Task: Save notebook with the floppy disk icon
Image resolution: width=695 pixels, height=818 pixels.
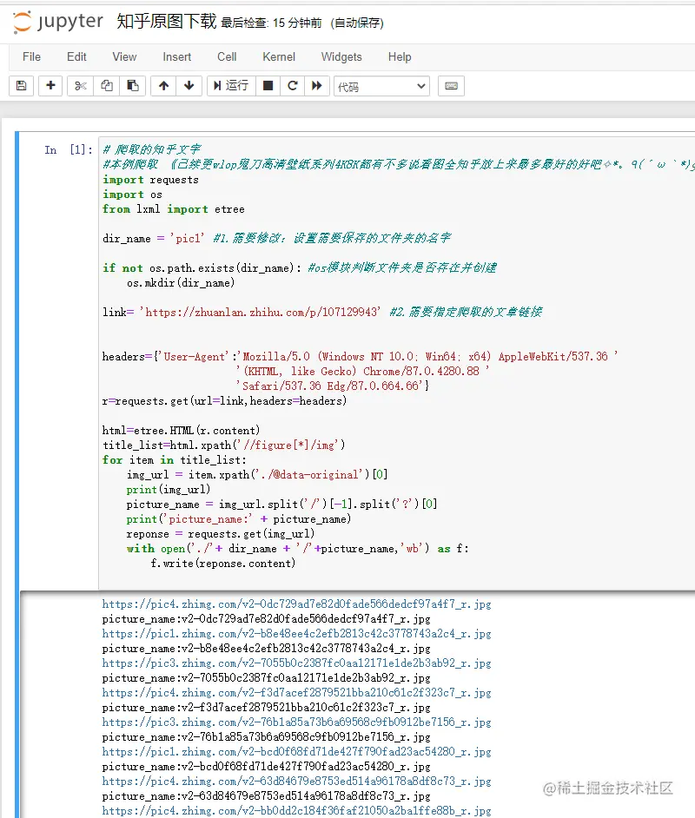Action: pyautogui.click(x=22, y=86)
